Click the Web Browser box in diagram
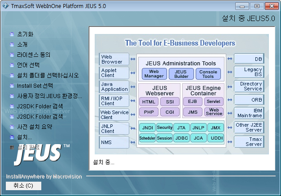Viewport: 281px width, 196px height. 114,59
